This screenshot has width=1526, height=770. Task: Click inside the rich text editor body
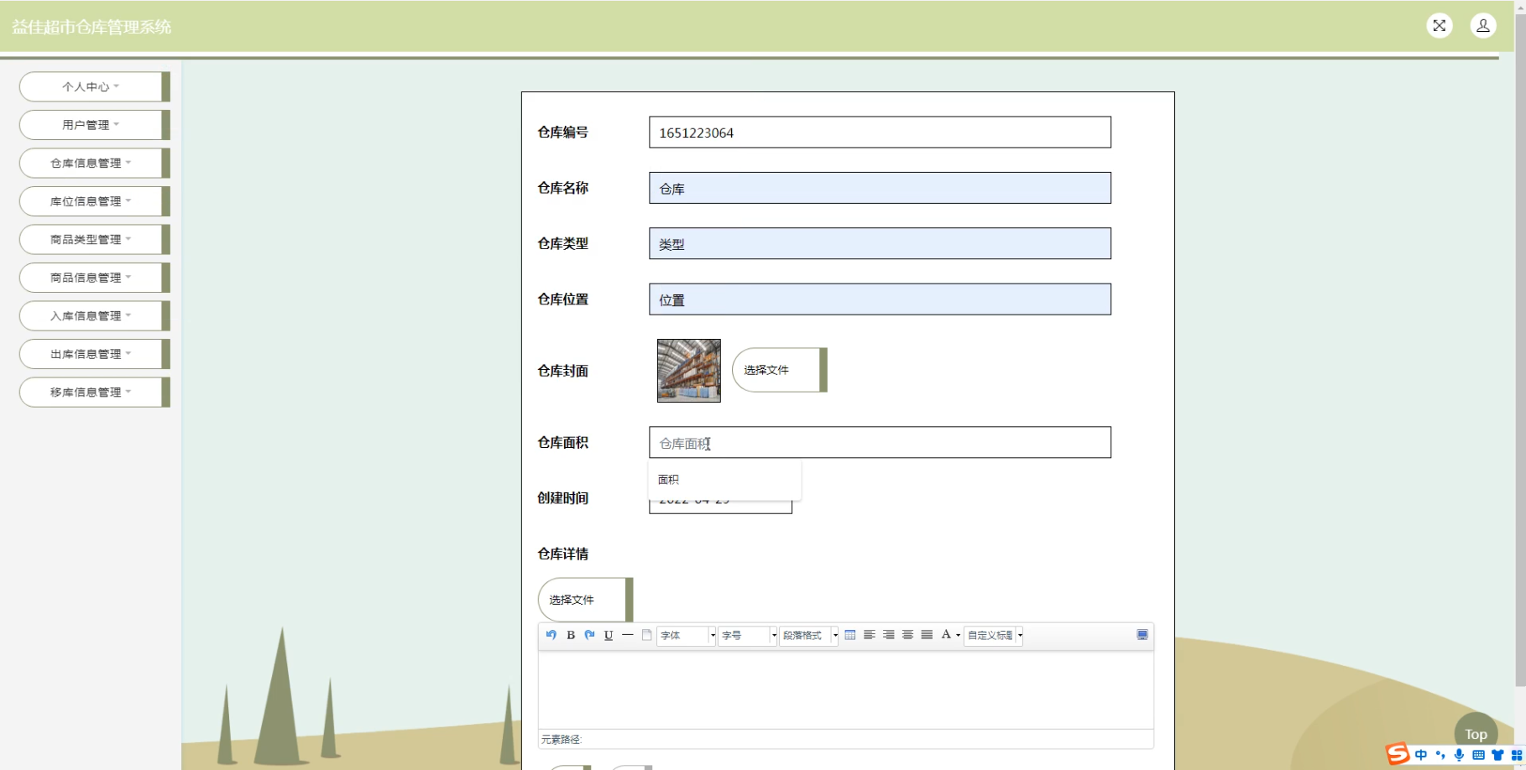tap(846, 689)
